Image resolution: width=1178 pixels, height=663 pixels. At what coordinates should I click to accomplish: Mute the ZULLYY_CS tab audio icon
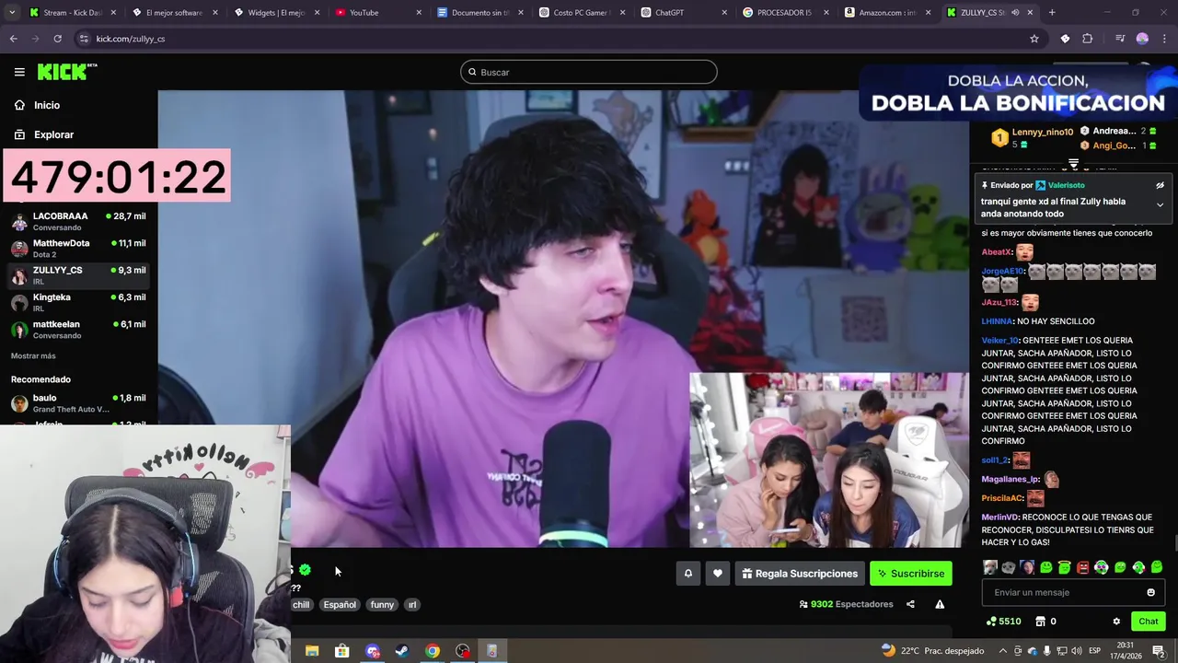point(1015,13)
